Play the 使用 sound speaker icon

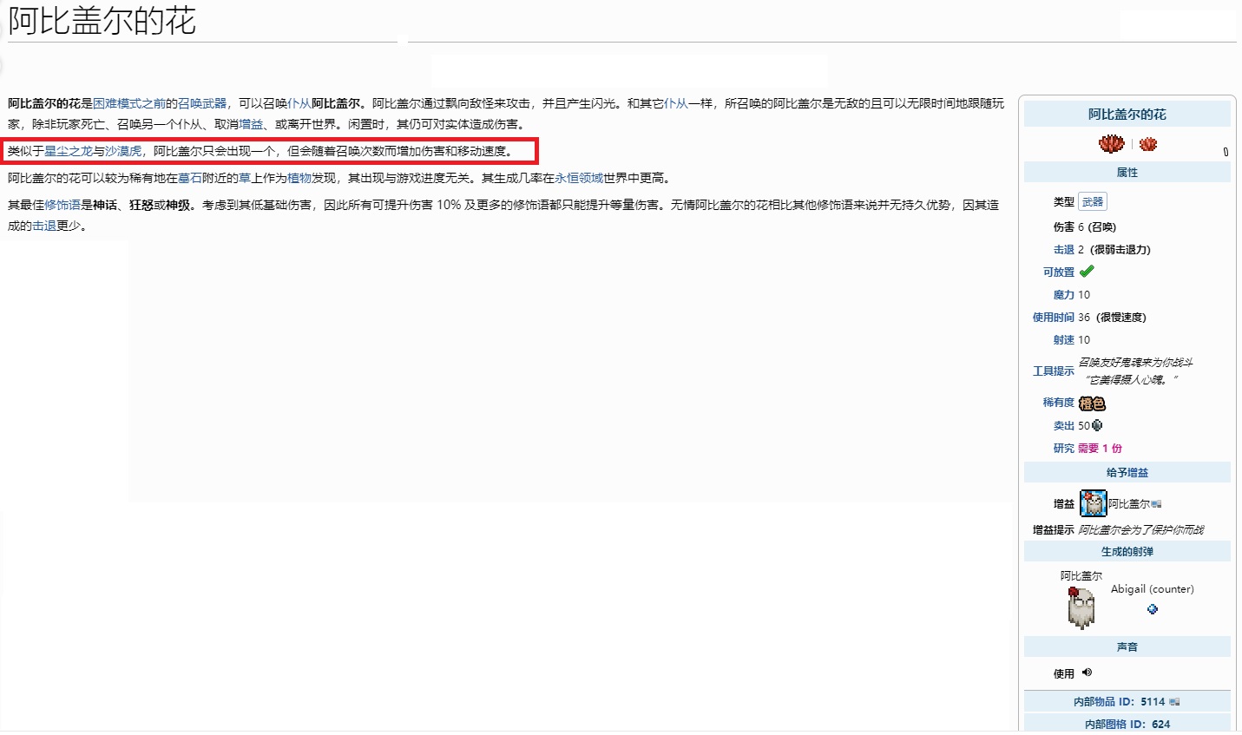pos(1087,673)
